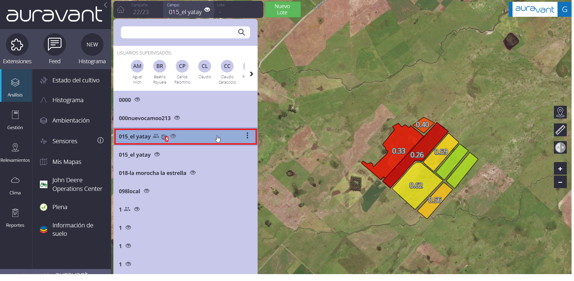Click the search magnifier icon
574x281 pixels.
click(x=241, y=32)
